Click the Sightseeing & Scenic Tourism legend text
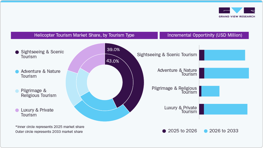The image size is (263, 148). [x=42, y=54]
